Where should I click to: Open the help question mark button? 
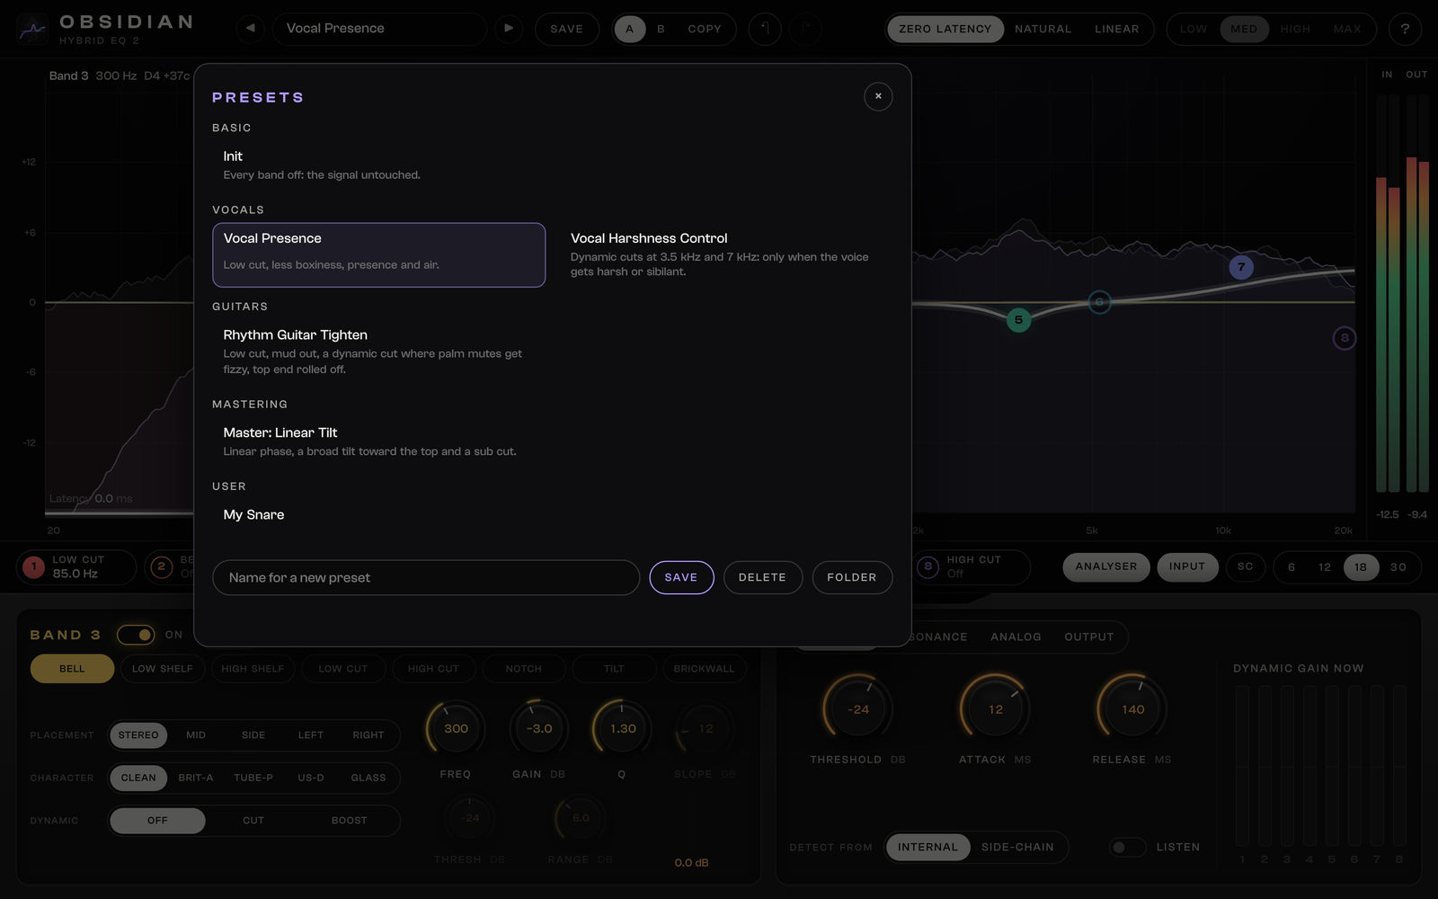pyautogui.click(x=1405, y=29)
